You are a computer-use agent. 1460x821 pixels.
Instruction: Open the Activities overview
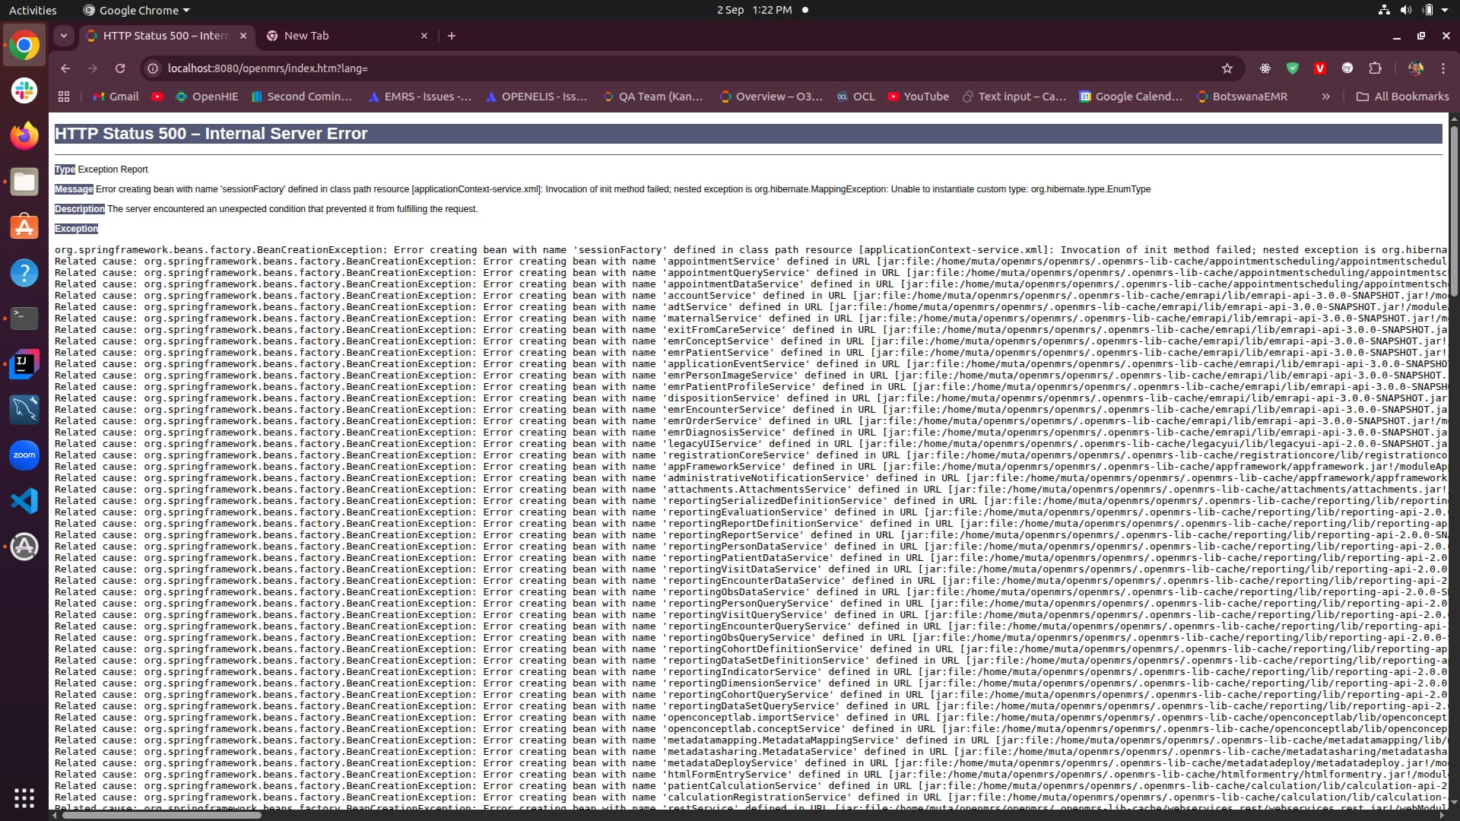click(33, 10)
